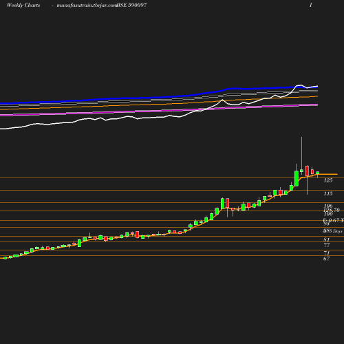Click the "Days" label text

[338, 231]
